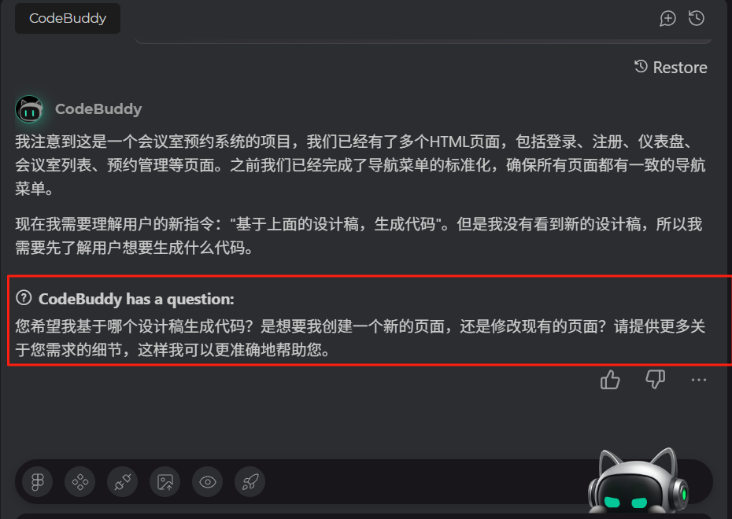
Task: Click the paragraph mentioning 会议室预约系统
Action: click(x=360, y=165)
